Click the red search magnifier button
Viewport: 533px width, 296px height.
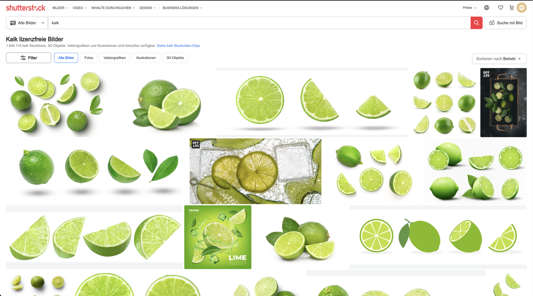pos(476,23)
